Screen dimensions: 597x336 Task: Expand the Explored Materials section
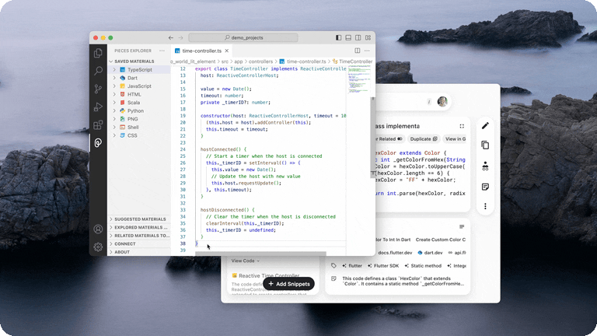(x=139, y=227)
